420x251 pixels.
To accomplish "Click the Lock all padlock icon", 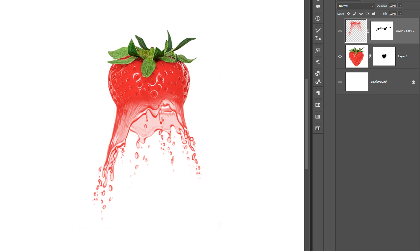I will pyautogui.click(x=374, y=13).
